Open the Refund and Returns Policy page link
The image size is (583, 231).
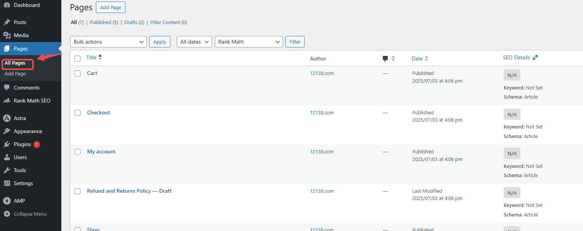[119, 191]
